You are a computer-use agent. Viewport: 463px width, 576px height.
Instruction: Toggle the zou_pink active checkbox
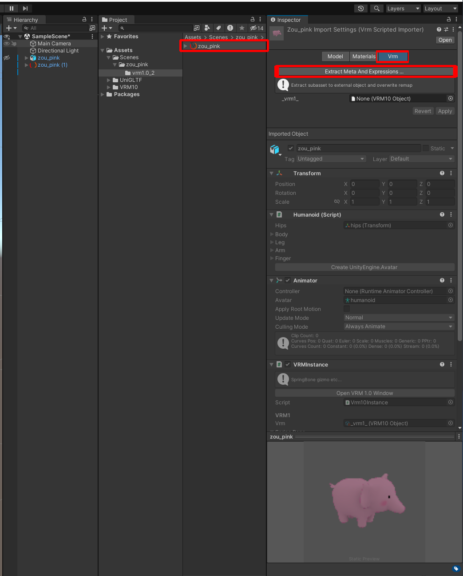291,149
